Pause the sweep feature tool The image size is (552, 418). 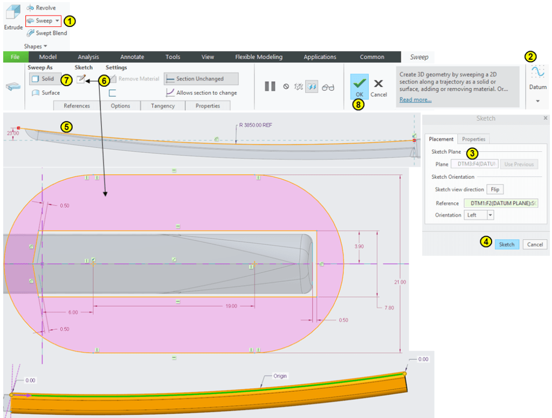point(270,87)
